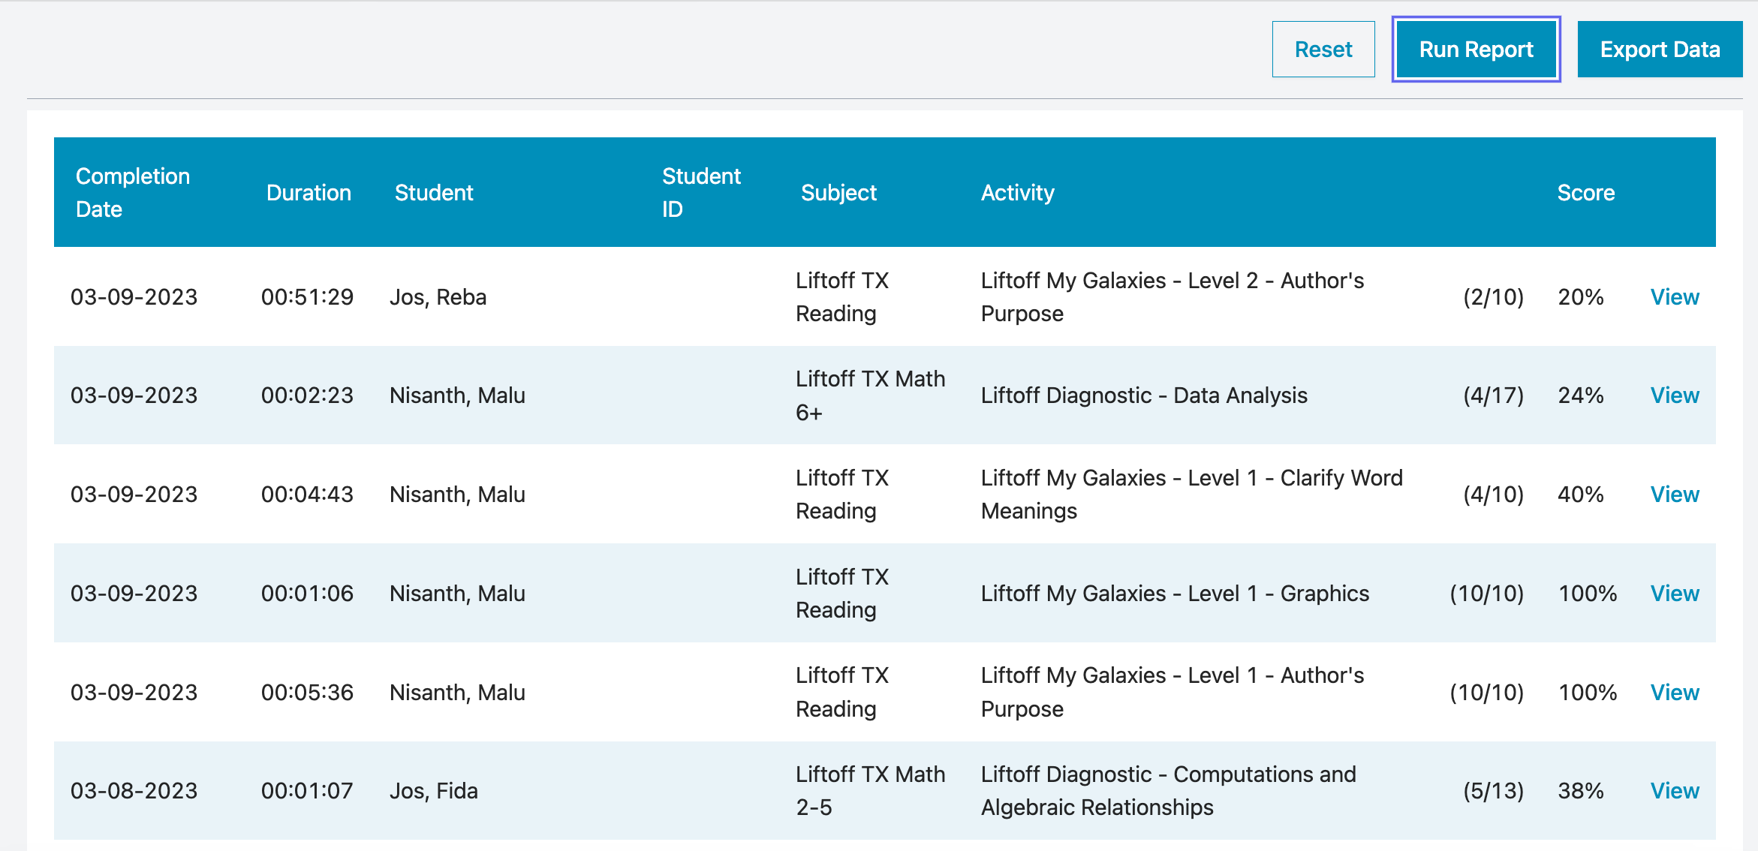
Task: Open View link for Clarify Word Meanings
Action: [1675, 495]
